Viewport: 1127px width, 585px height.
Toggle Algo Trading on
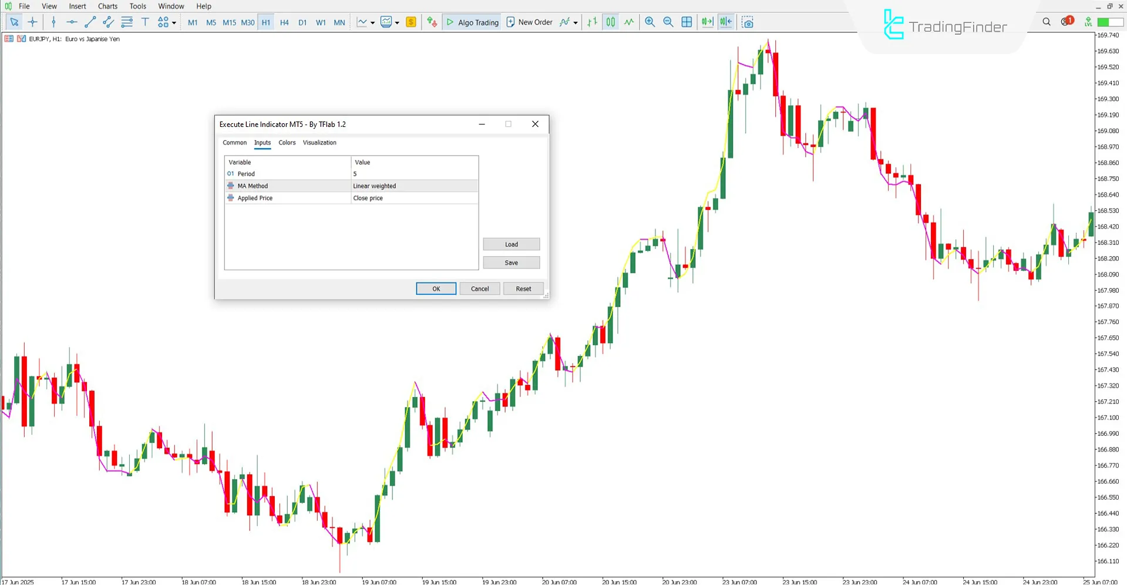pyautogui.click(x=472, y=22)
